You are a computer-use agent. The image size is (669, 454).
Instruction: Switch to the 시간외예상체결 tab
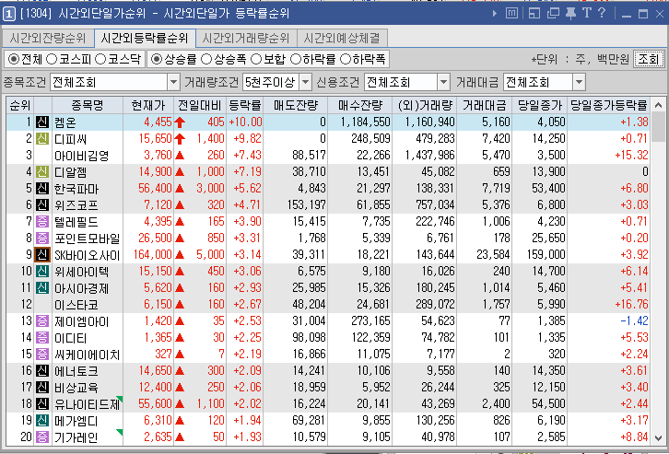click(x=342, y=39)
